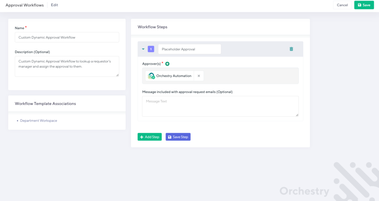The image size is (379, 201).
Task: Click the workflow Name input field
Action: coord(67,37)
